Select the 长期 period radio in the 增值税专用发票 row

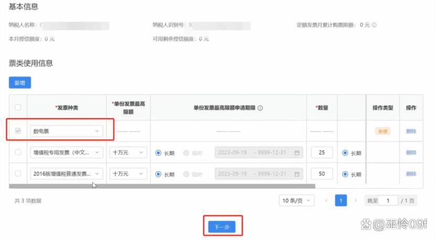[x=158, y=153]
